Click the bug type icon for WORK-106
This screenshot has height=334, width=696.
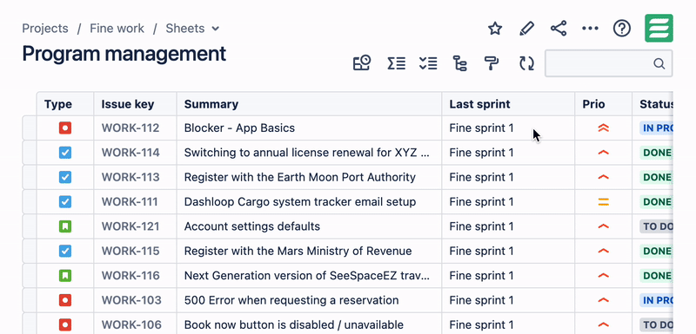pyautogui.click(x=65, y=324)
